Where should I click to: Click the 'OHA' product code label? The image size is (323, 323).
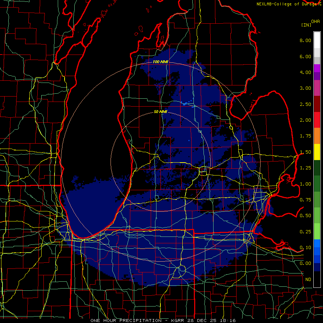315,22
